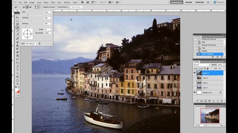Click Subtract from selection mode icon
Image resolution: width=238 pixels, height=133 pixels.
coord(30,7)
